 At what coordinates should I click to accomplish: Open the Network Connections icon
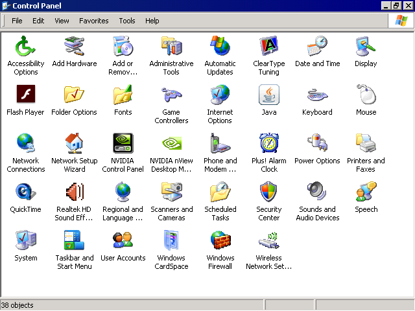pos(25,143)
